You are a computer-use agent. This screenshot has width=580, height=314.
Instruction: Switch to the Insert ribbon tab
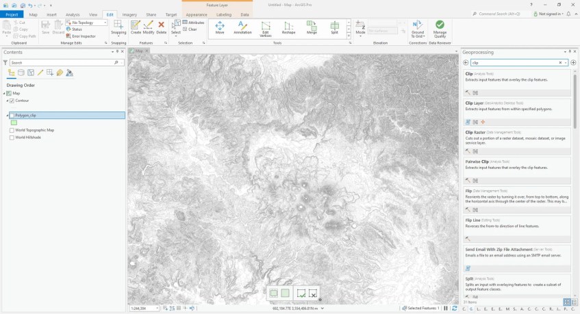click(51, 14)
